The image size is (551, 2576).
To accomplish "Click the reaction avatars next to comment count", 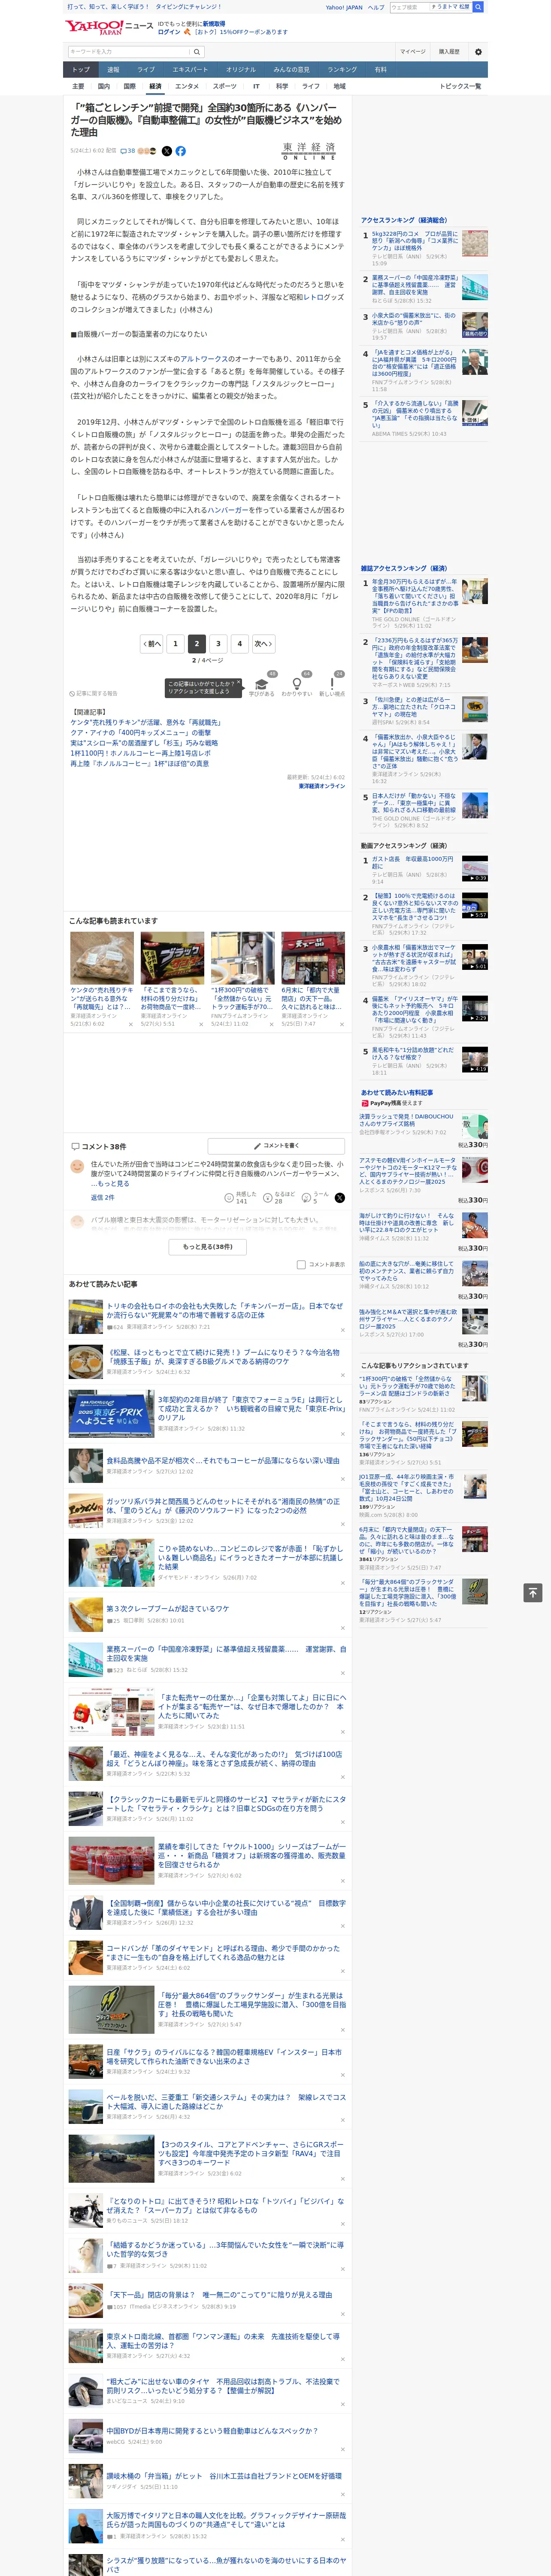I will [147, 151].
